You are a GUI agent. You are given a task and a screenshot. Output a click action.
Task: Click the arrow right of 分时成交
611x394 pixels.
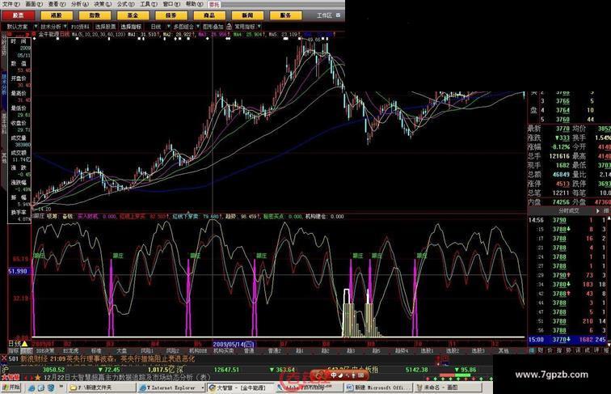click(x=598, y=210)
